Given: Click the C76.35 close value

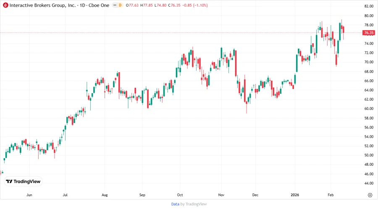Looking at the screenshot, I should (174, 5).
